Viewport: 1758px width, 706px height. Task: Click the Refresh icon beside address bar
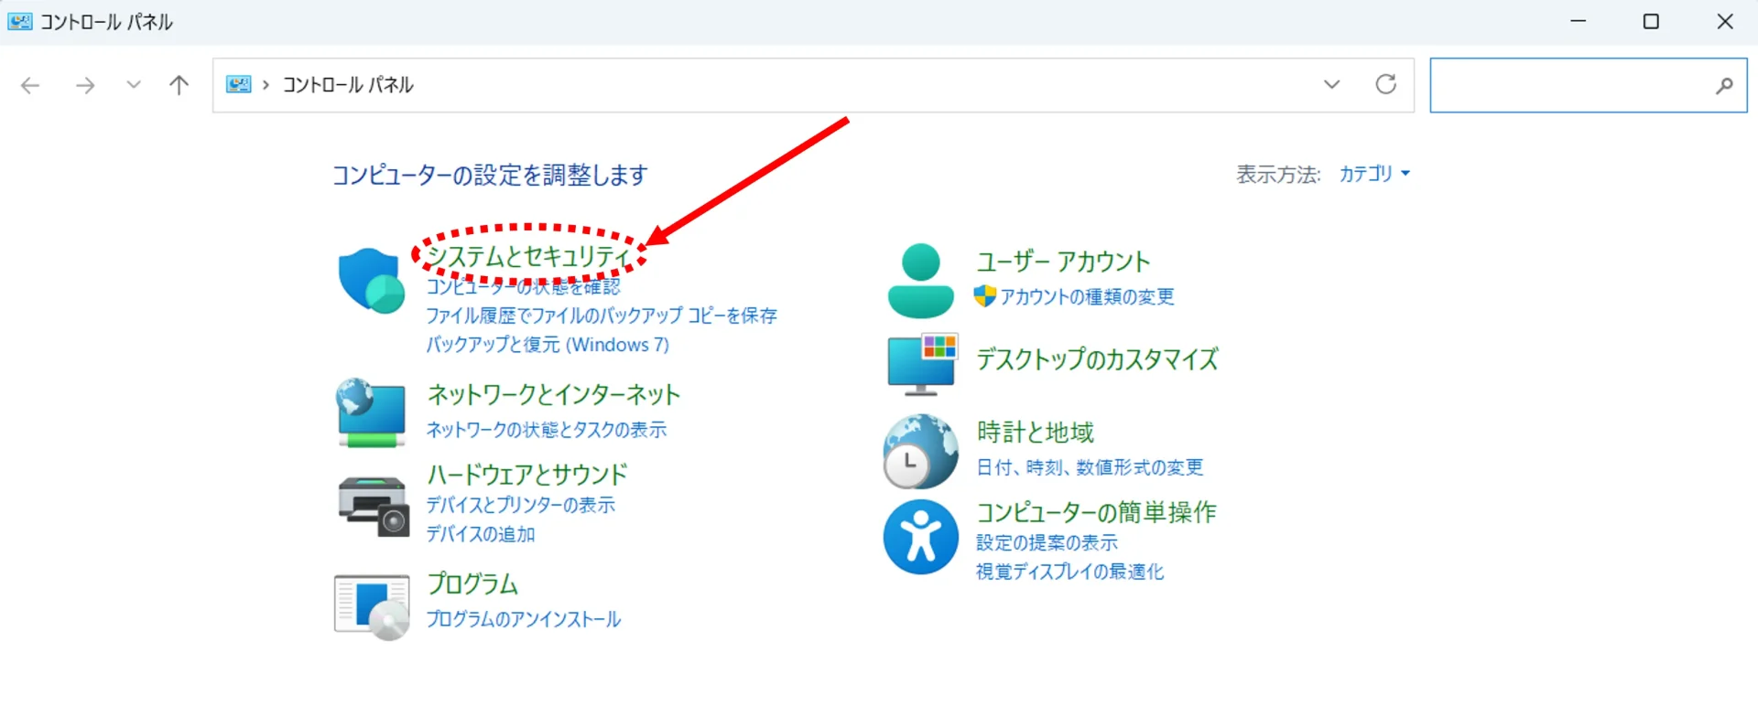click(x=1386, y=84)
